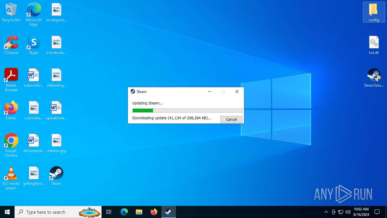
Task: Open the Windows Start menu
Action: click(x=7, y=212)
